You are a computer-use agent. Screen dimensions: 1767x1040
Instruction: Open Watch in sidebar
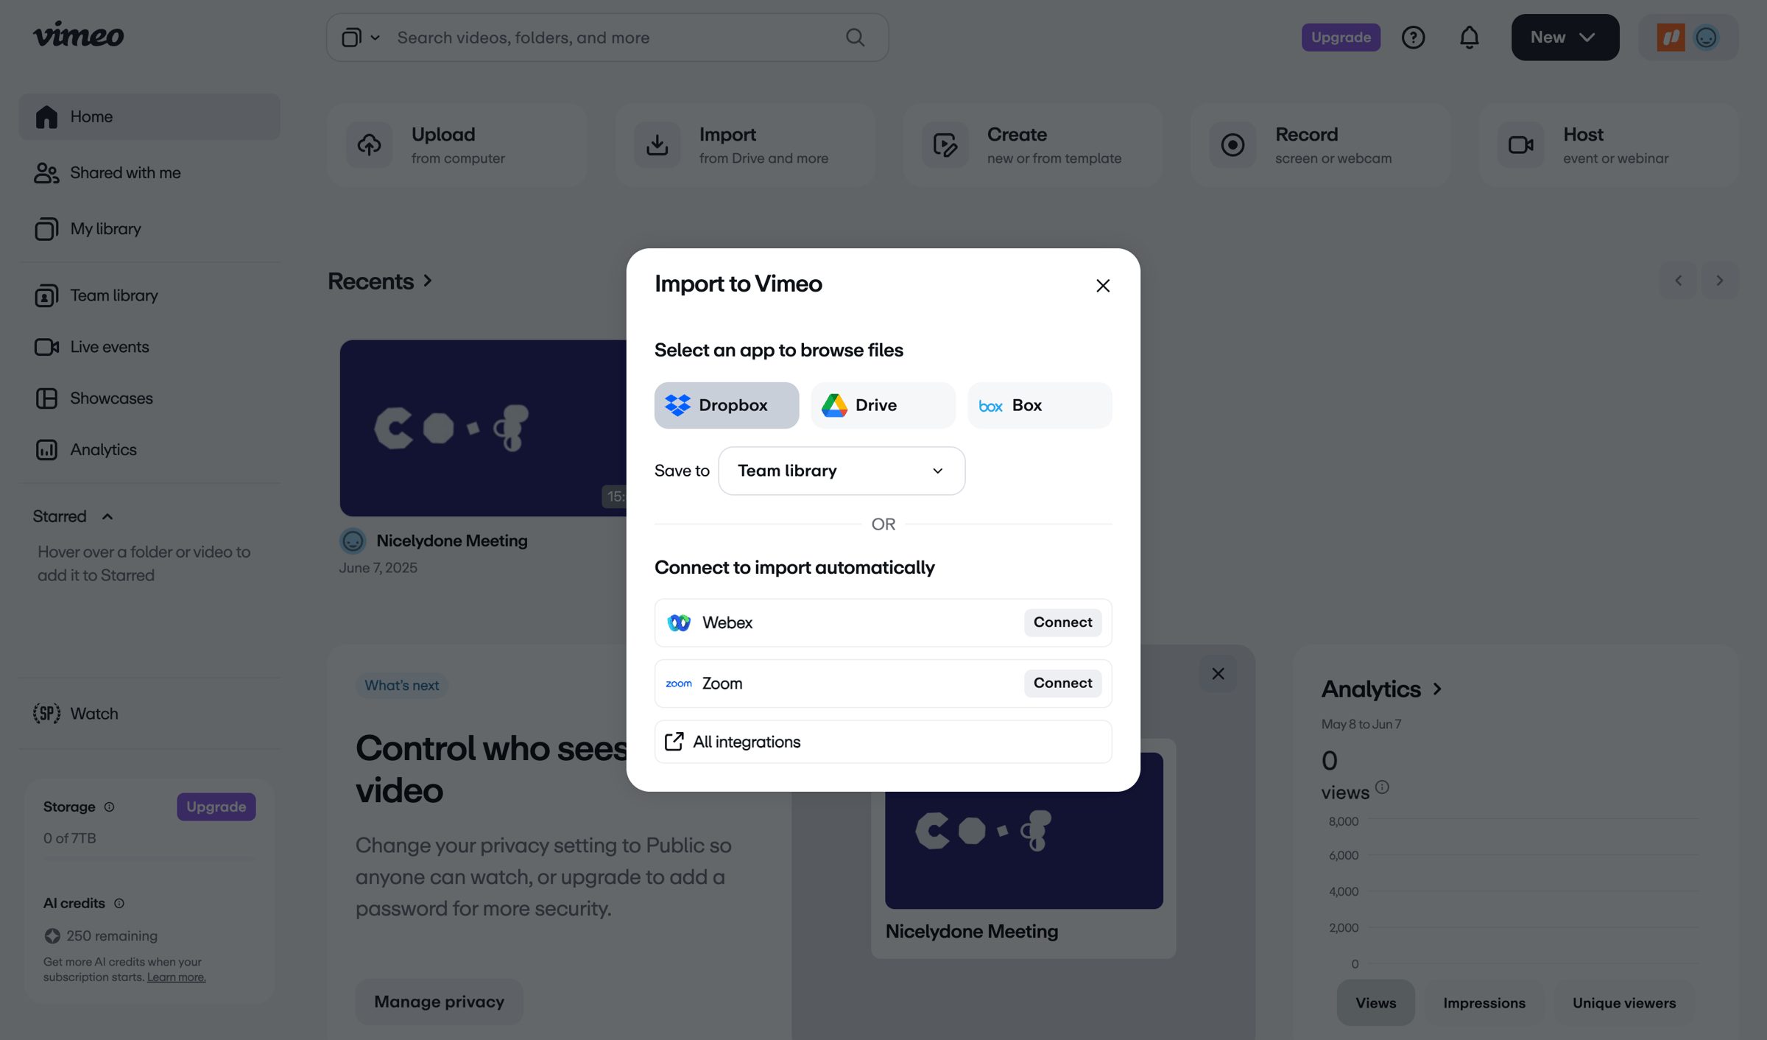(x=149, y=713)
